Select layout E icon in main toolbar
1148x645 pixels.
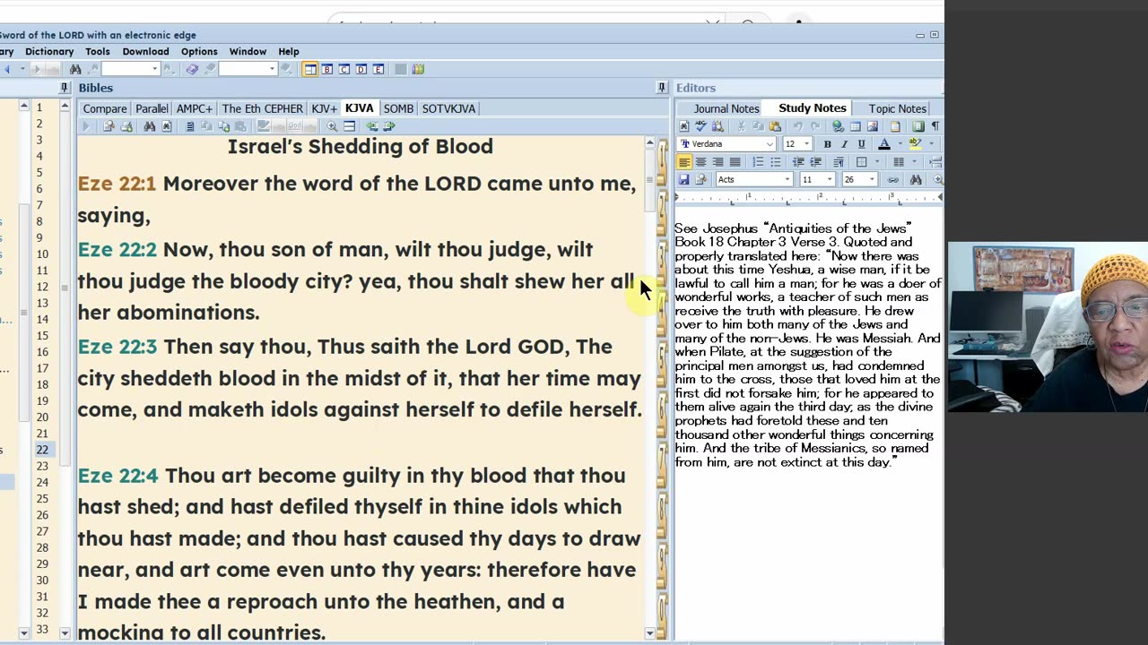pyautogui.click(x=378, y=69)
